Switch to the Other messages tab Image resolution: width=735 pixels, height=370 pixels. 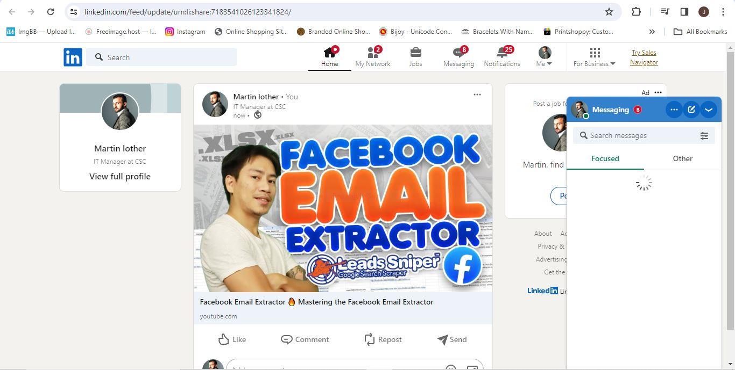click(x=682, y=158)
